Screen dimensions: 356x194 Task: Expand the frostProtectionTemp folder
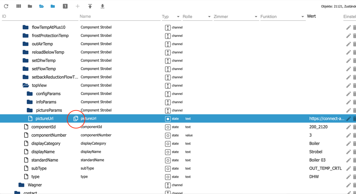26,35
